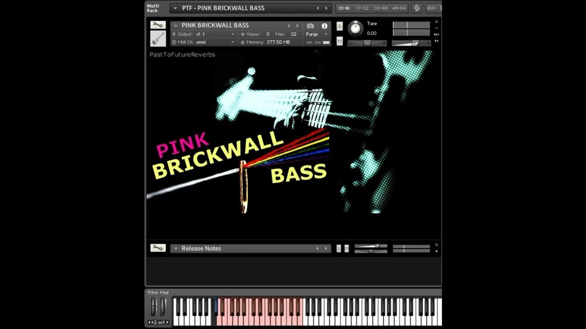Switch to rack page 49-64

[399, 8]
